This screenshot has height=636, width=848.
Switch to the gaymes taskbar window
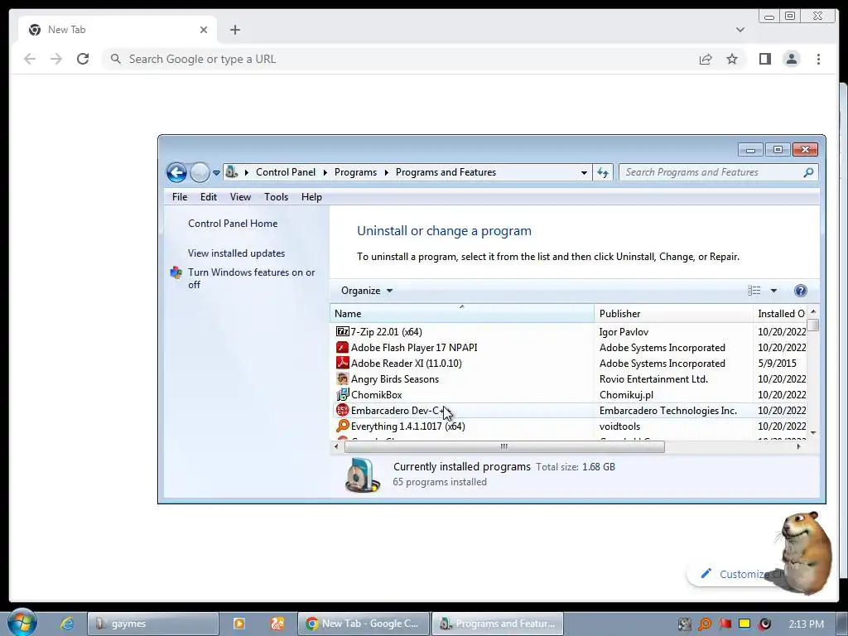tap(153, 624)
